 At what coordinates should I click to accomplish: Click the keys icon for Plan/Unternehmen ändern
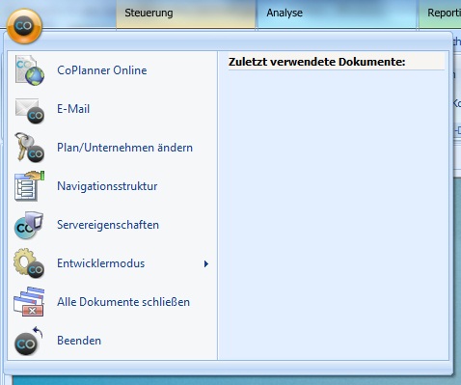[29, 148]
